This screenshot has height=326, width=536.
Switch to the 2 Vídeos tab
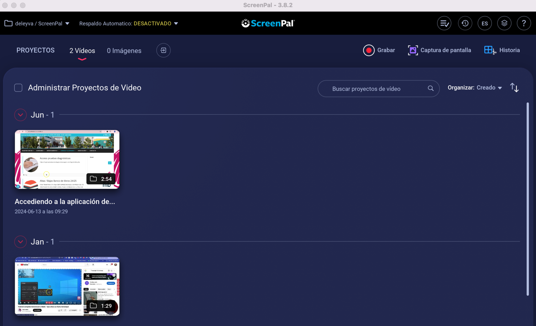82,51
